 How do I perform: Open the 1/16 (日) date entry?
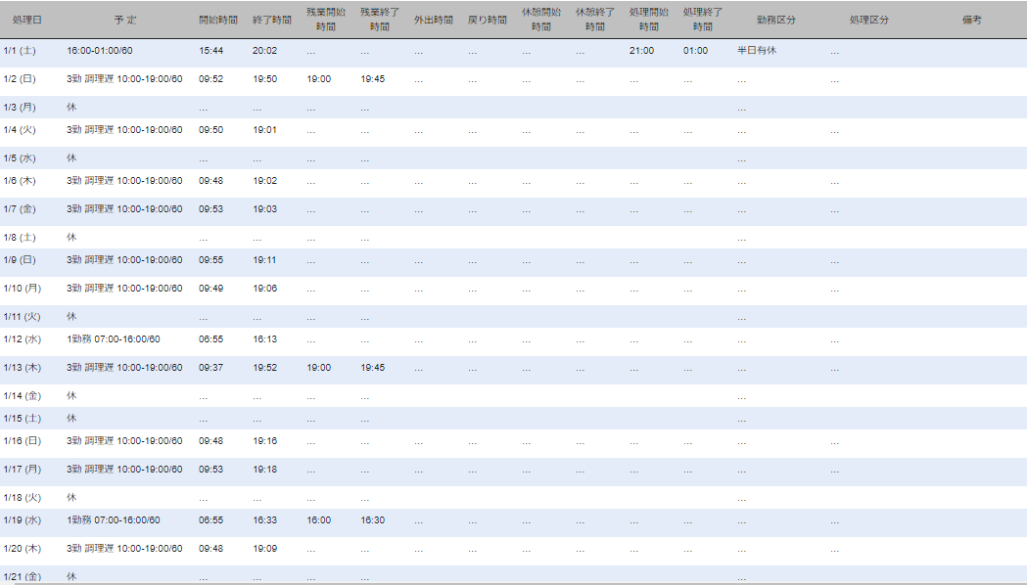pyautogui.click(x=20, y=441)
